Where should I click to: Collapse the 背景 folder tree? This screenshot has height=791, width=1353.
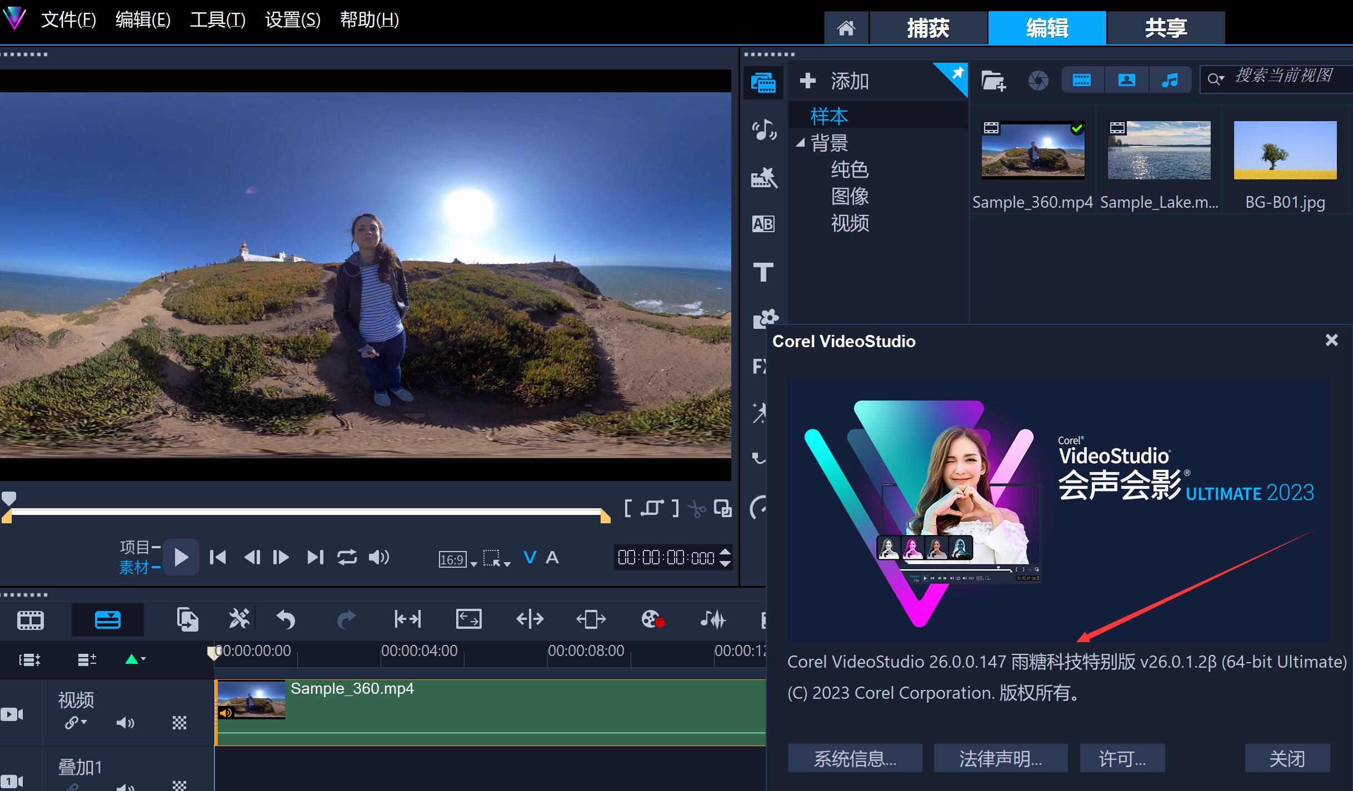click(x=800, y=143)
